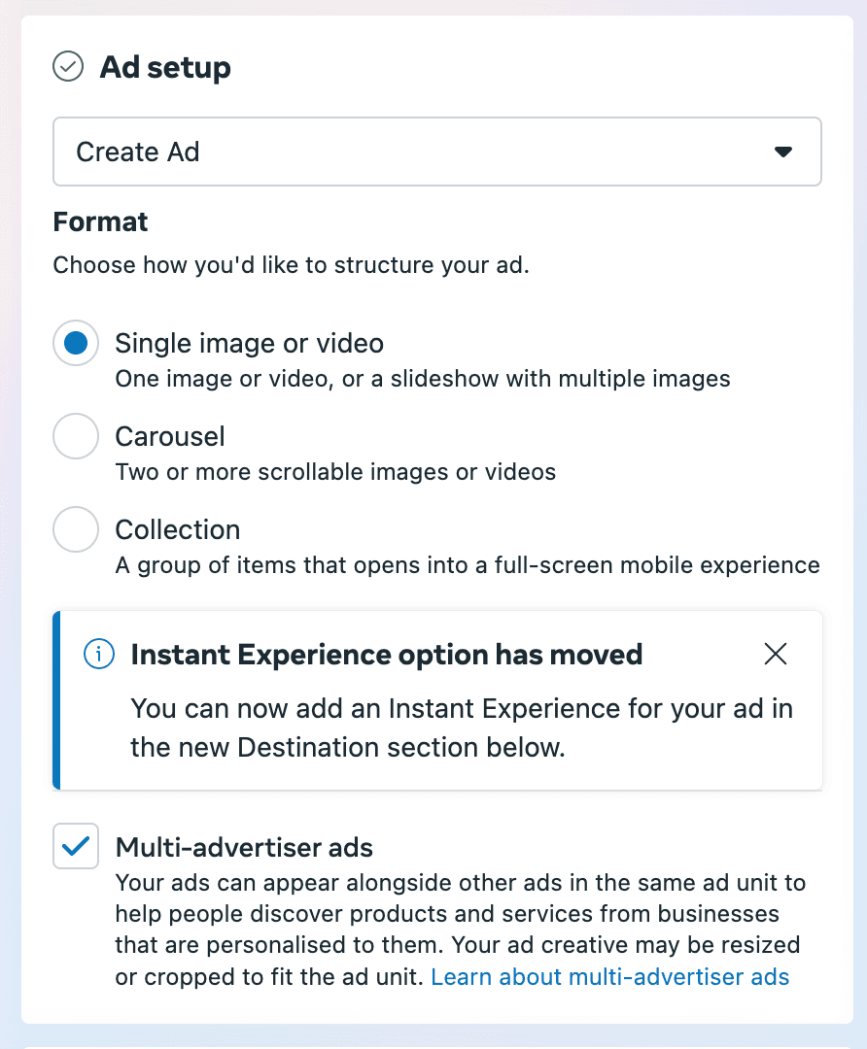
Task: Uncheck the Multi-advertiser ads checkbox
Action: tap(76, 846)
